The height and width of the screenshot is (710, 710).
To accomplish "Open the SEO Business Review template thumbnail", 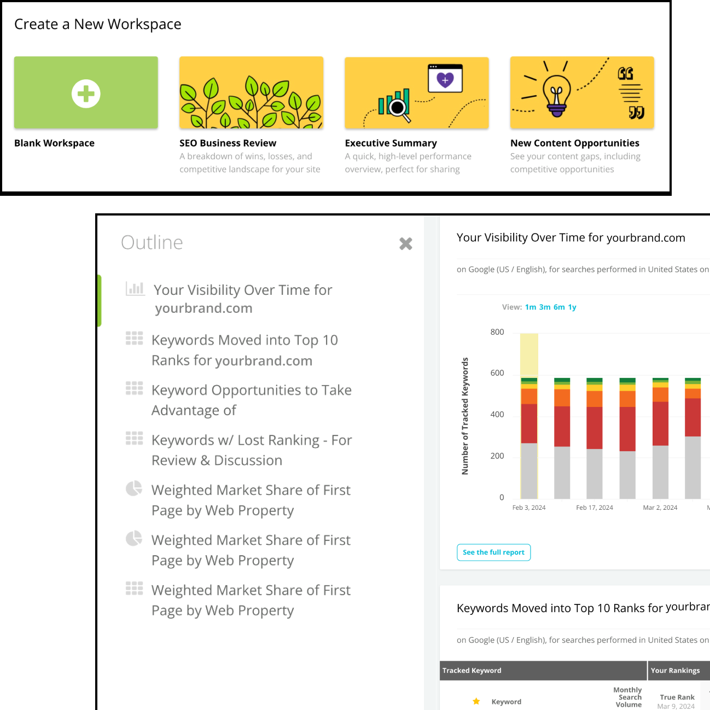I will (x=251, y=92).
